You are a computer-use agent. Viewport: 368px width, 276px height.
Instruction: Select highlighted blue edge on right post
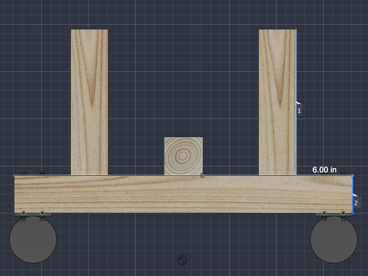click(x=296, y=102)
